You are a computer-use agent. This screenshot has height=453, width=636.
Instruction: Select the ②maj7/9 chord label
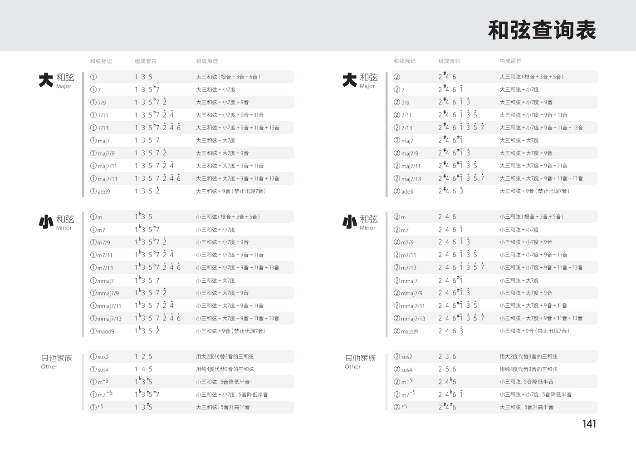pyautogui.click(x=406, y=153)
